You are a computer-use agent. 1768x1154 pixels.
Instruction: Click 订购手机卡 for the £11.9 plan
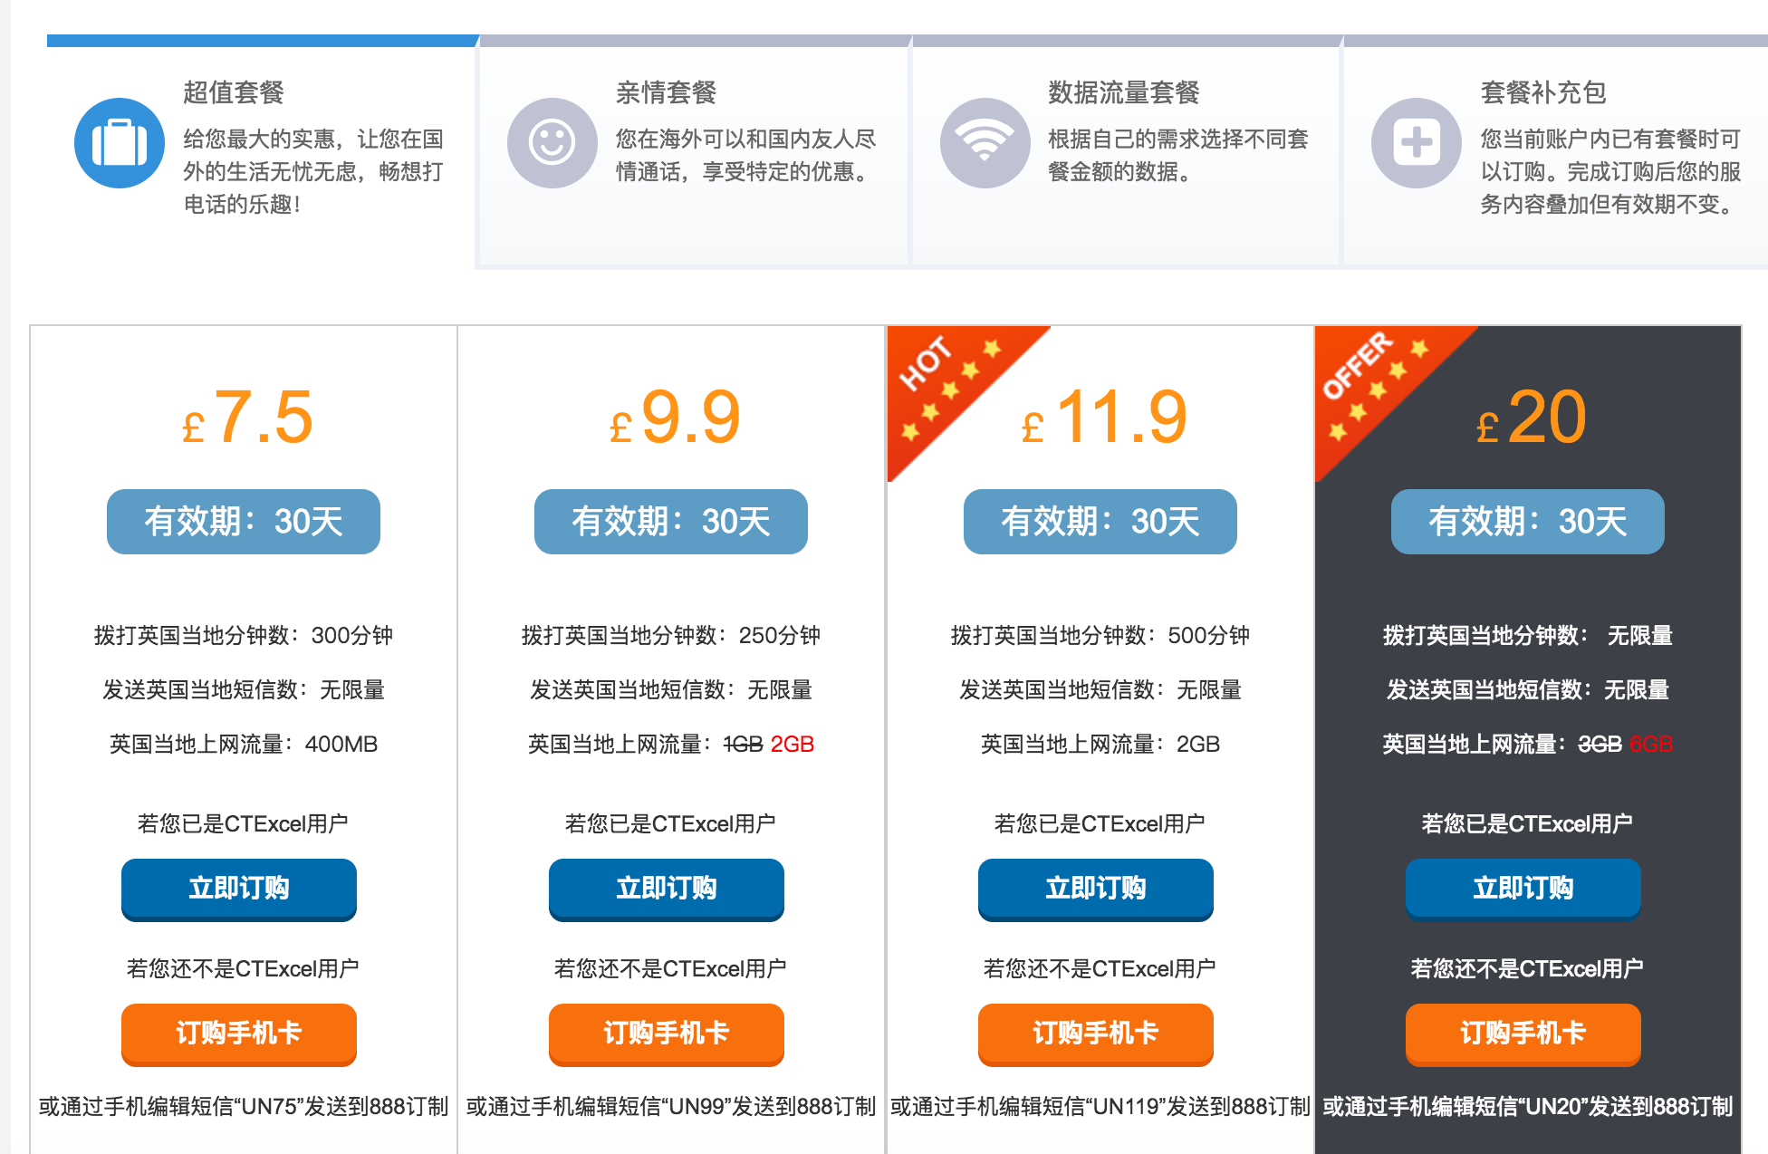click(x=1096, y=1034)
